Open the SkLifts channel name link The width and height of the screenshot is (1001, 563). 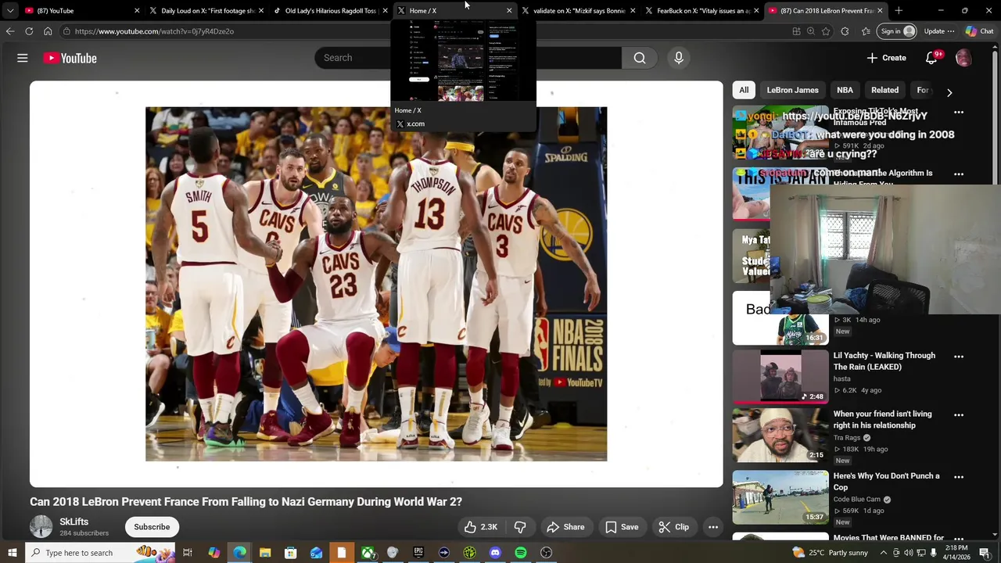pyautogui.click(x=74, y=522)
